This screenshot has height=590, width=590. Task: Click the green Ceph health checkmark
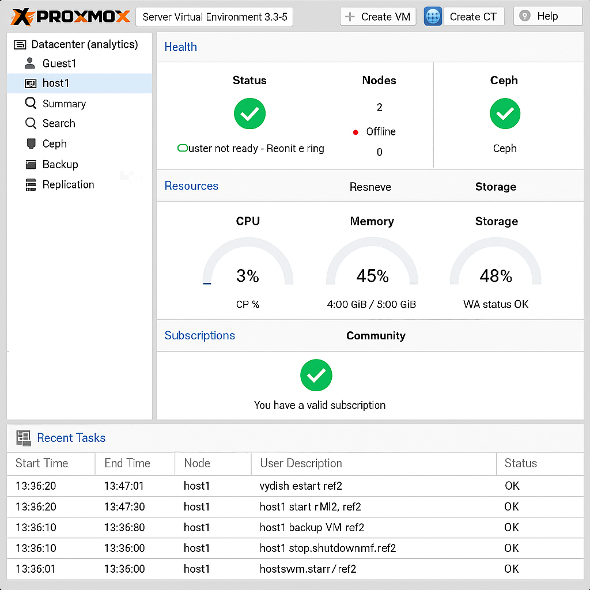tap(505, 114)
